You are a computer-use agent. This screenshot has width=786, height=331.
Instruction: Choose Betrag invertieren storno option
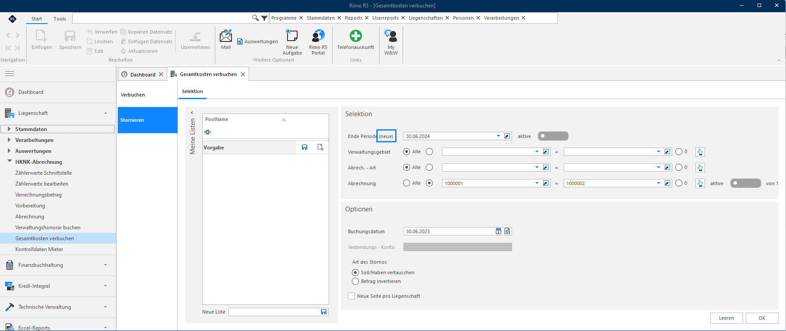355,281
